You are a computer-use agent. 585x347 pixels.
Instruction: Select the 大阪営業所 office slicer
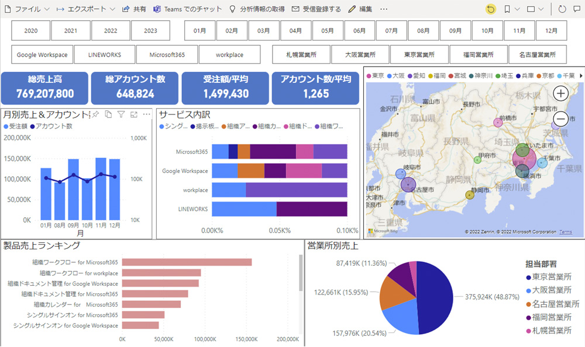[x=360, y=55]
